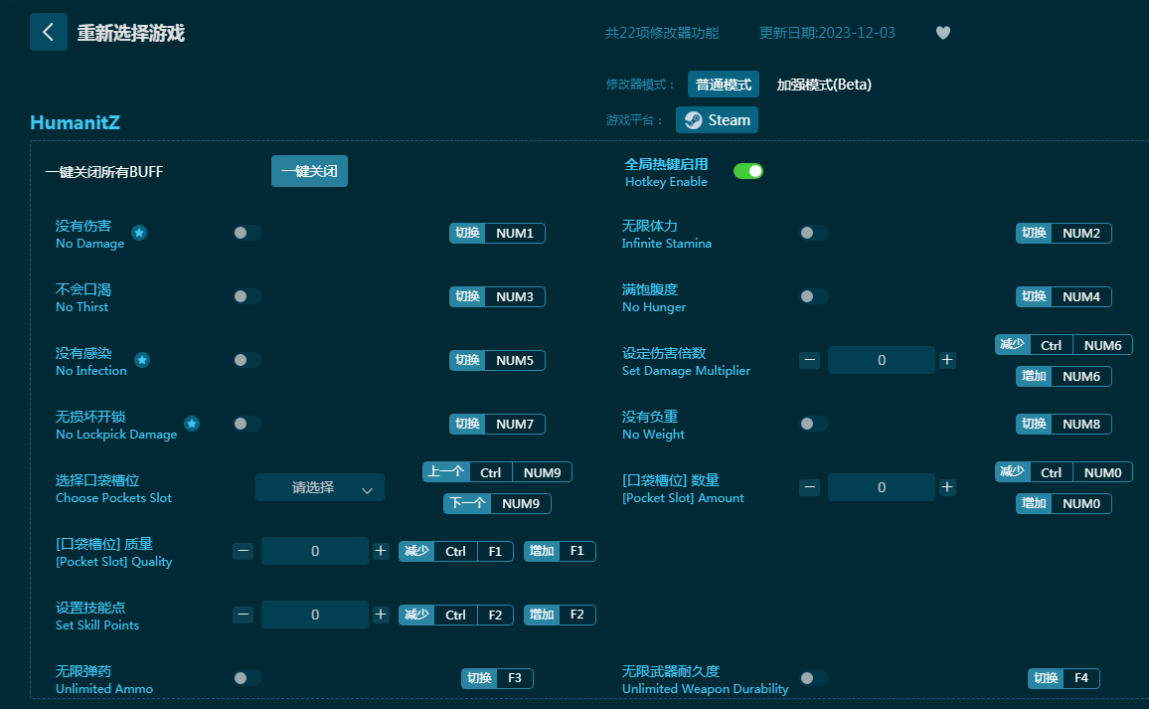The image size is (1149, 709).
Task: Click the 共22项修改器功能 text
Action: coord(662,33)
